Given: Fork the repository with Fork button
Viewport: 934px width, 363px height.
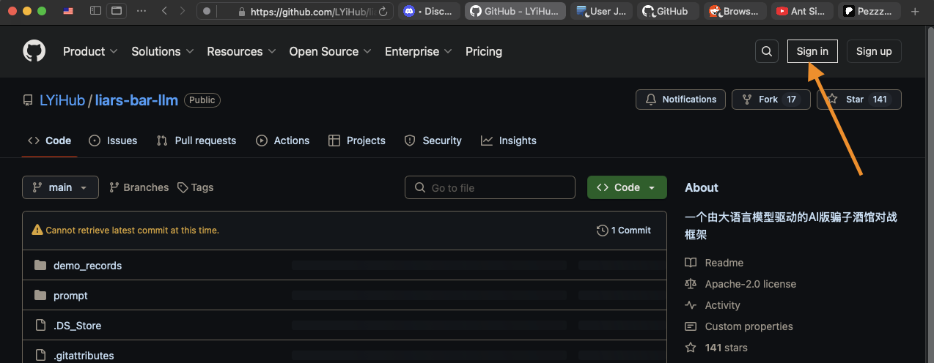Looking at the screenshot, I should point(771,100).
